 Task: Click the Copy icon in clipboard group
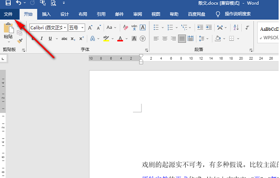[x=20, y=33]
